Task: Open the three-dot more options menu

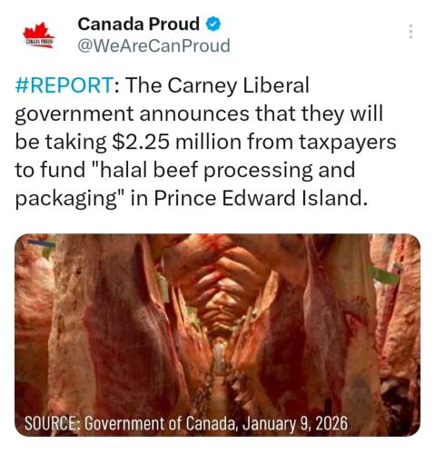Action: [410, 32]
